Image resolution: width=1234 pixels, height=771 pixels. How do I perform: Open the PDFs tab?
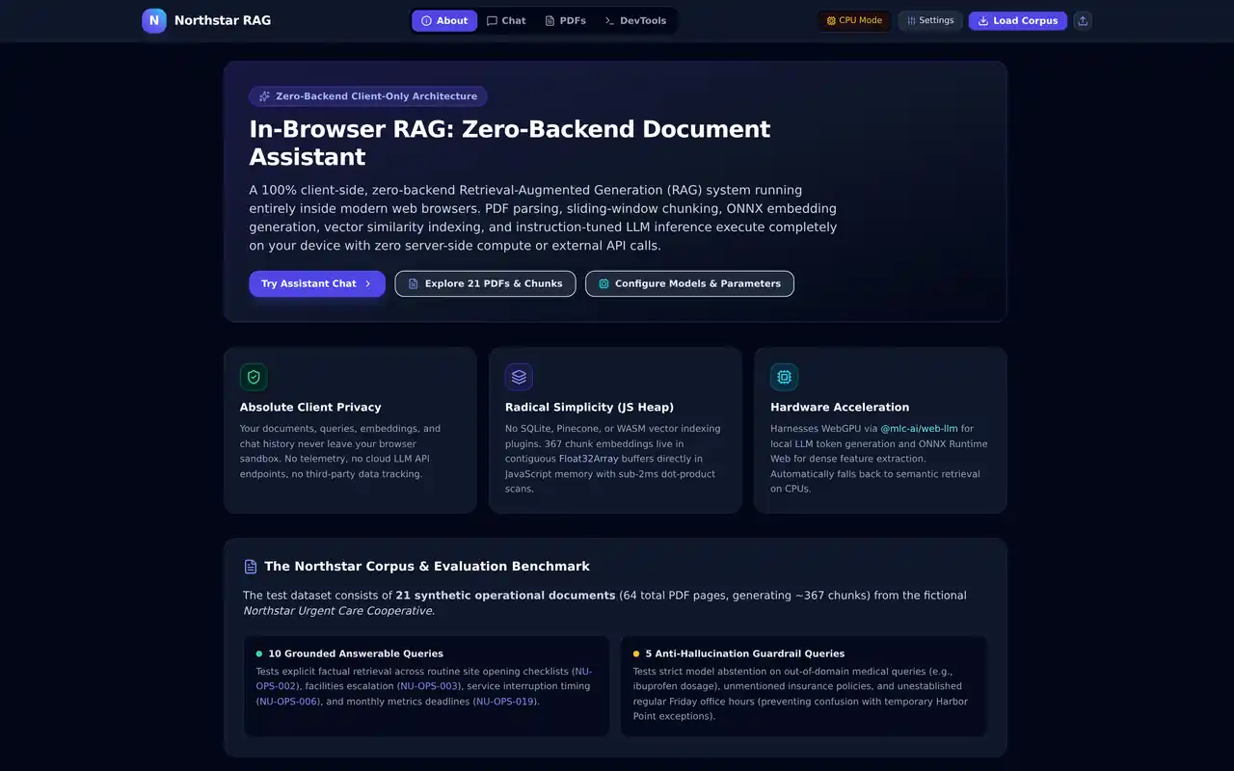click(x=565, y=20)
